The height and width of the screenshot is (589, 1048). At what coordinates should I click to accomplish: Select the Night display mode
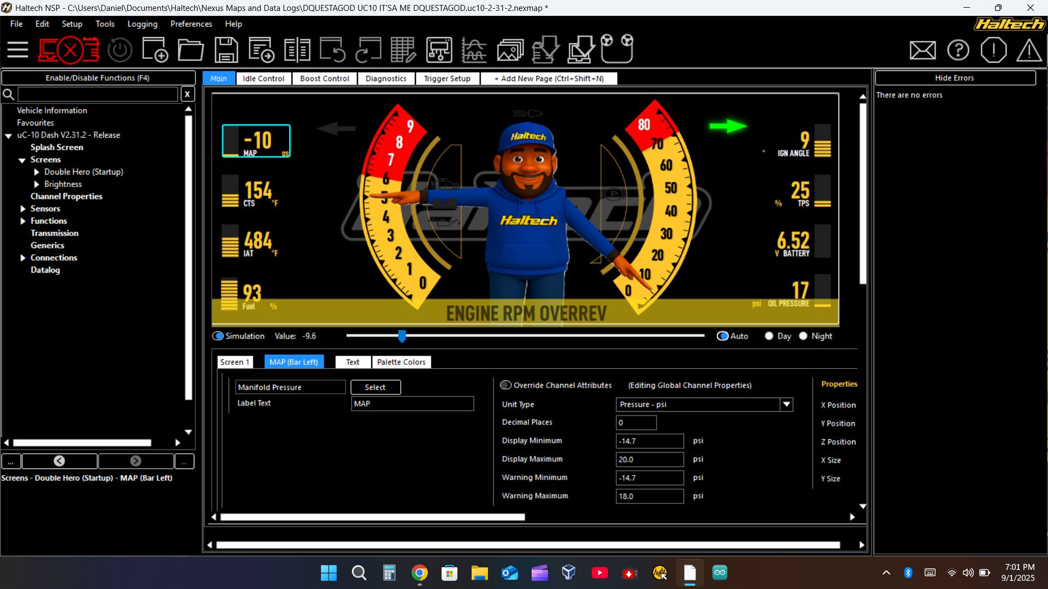[803, 336]
